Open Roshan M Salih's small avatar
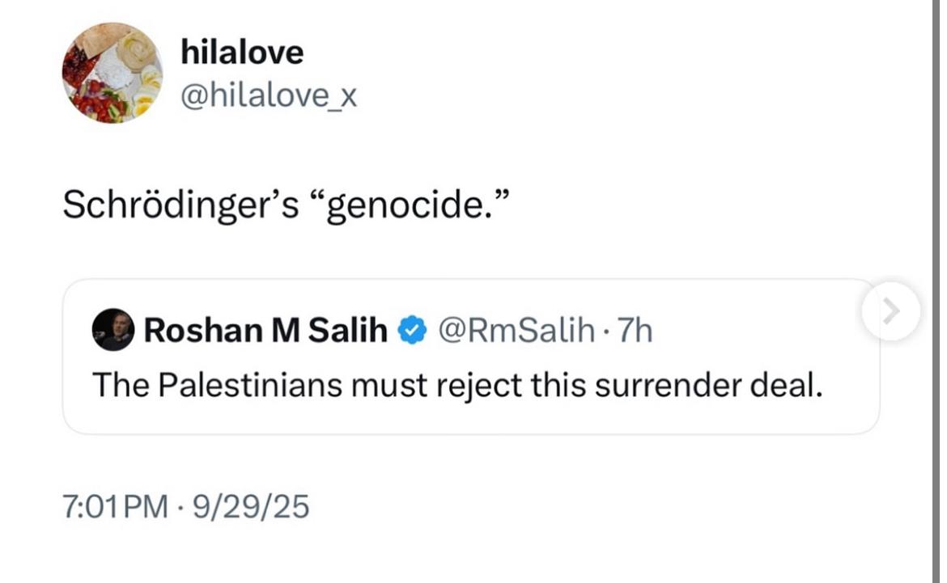The height and width of the screenshot is (583, 947). 113,330
